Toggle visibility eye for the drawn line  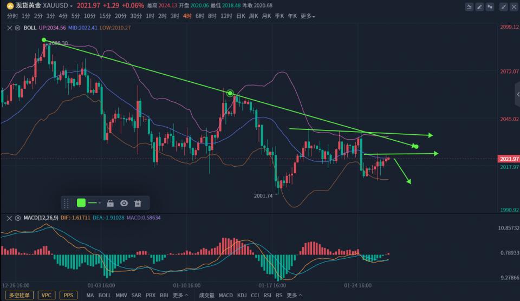pos(124,203)
